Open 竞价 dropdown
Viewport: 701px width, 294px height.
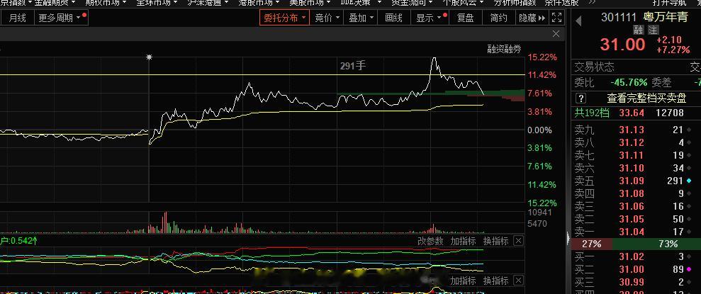(x=327, y=18)
